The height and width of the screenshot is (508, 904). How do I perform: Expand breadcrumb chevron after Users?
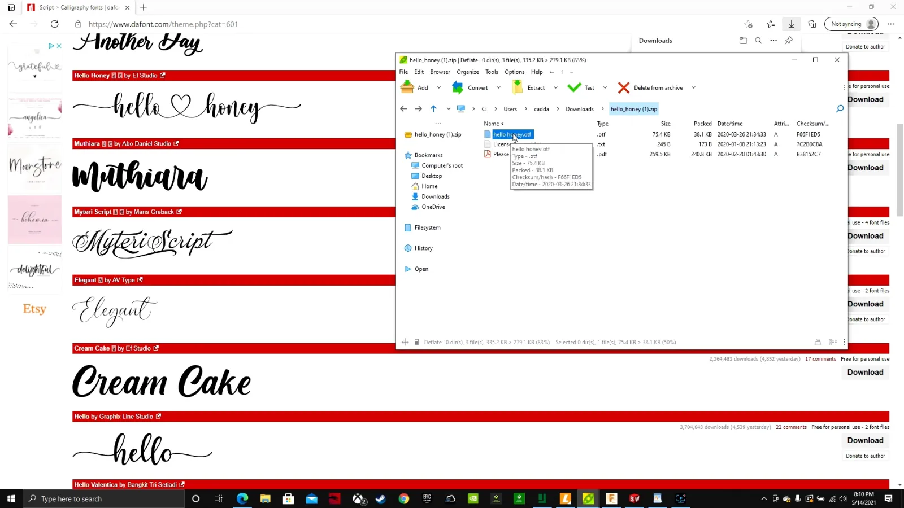click(525, 109)
